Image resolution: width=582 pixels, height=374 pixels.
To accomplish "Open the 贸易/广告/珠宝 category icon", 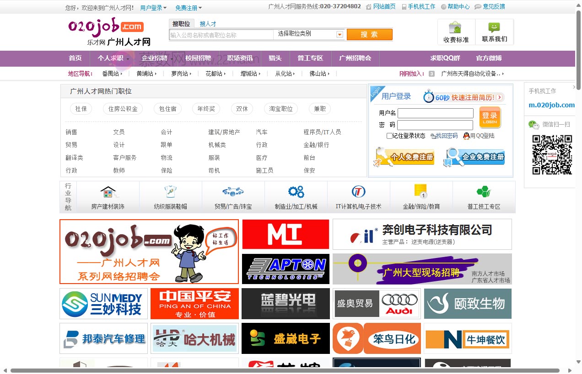I will pos(233,192).
